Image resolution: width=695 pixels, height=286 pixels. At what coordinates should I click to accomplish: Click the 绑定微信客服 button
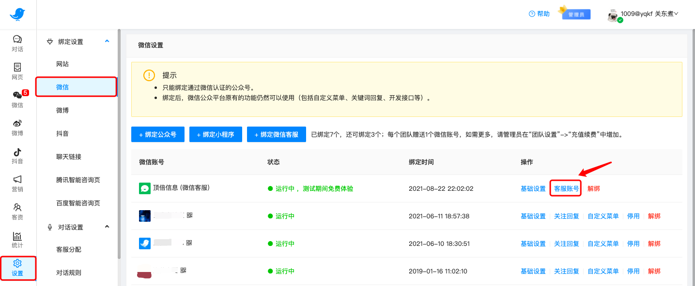click(x=277, y=135)
